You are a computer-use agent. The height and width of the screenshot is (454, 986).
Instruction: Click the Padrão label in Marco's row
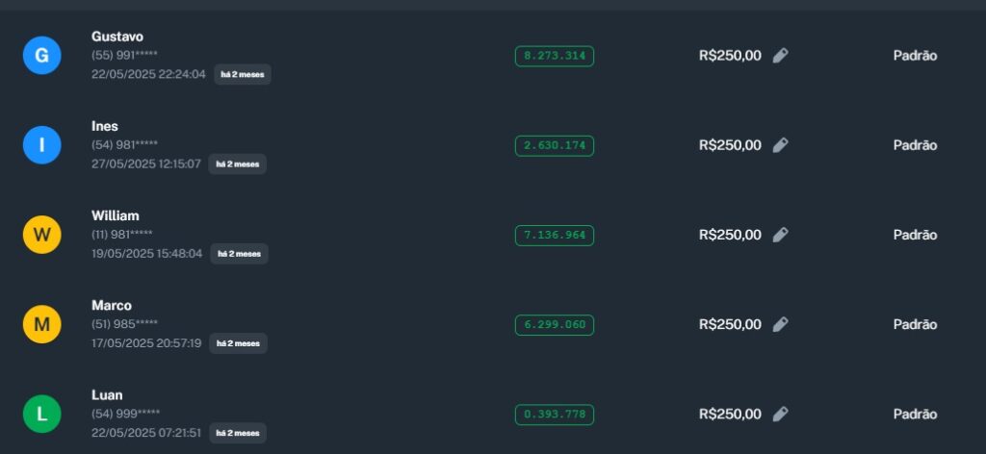click(x=915, y=324)
